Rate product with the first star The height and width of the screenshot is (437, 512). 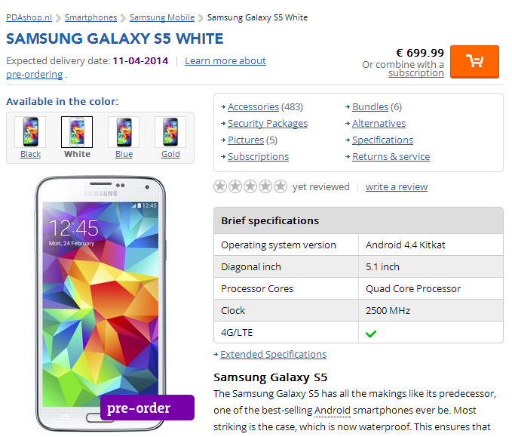pyautogui.click(x=220, y=186)
